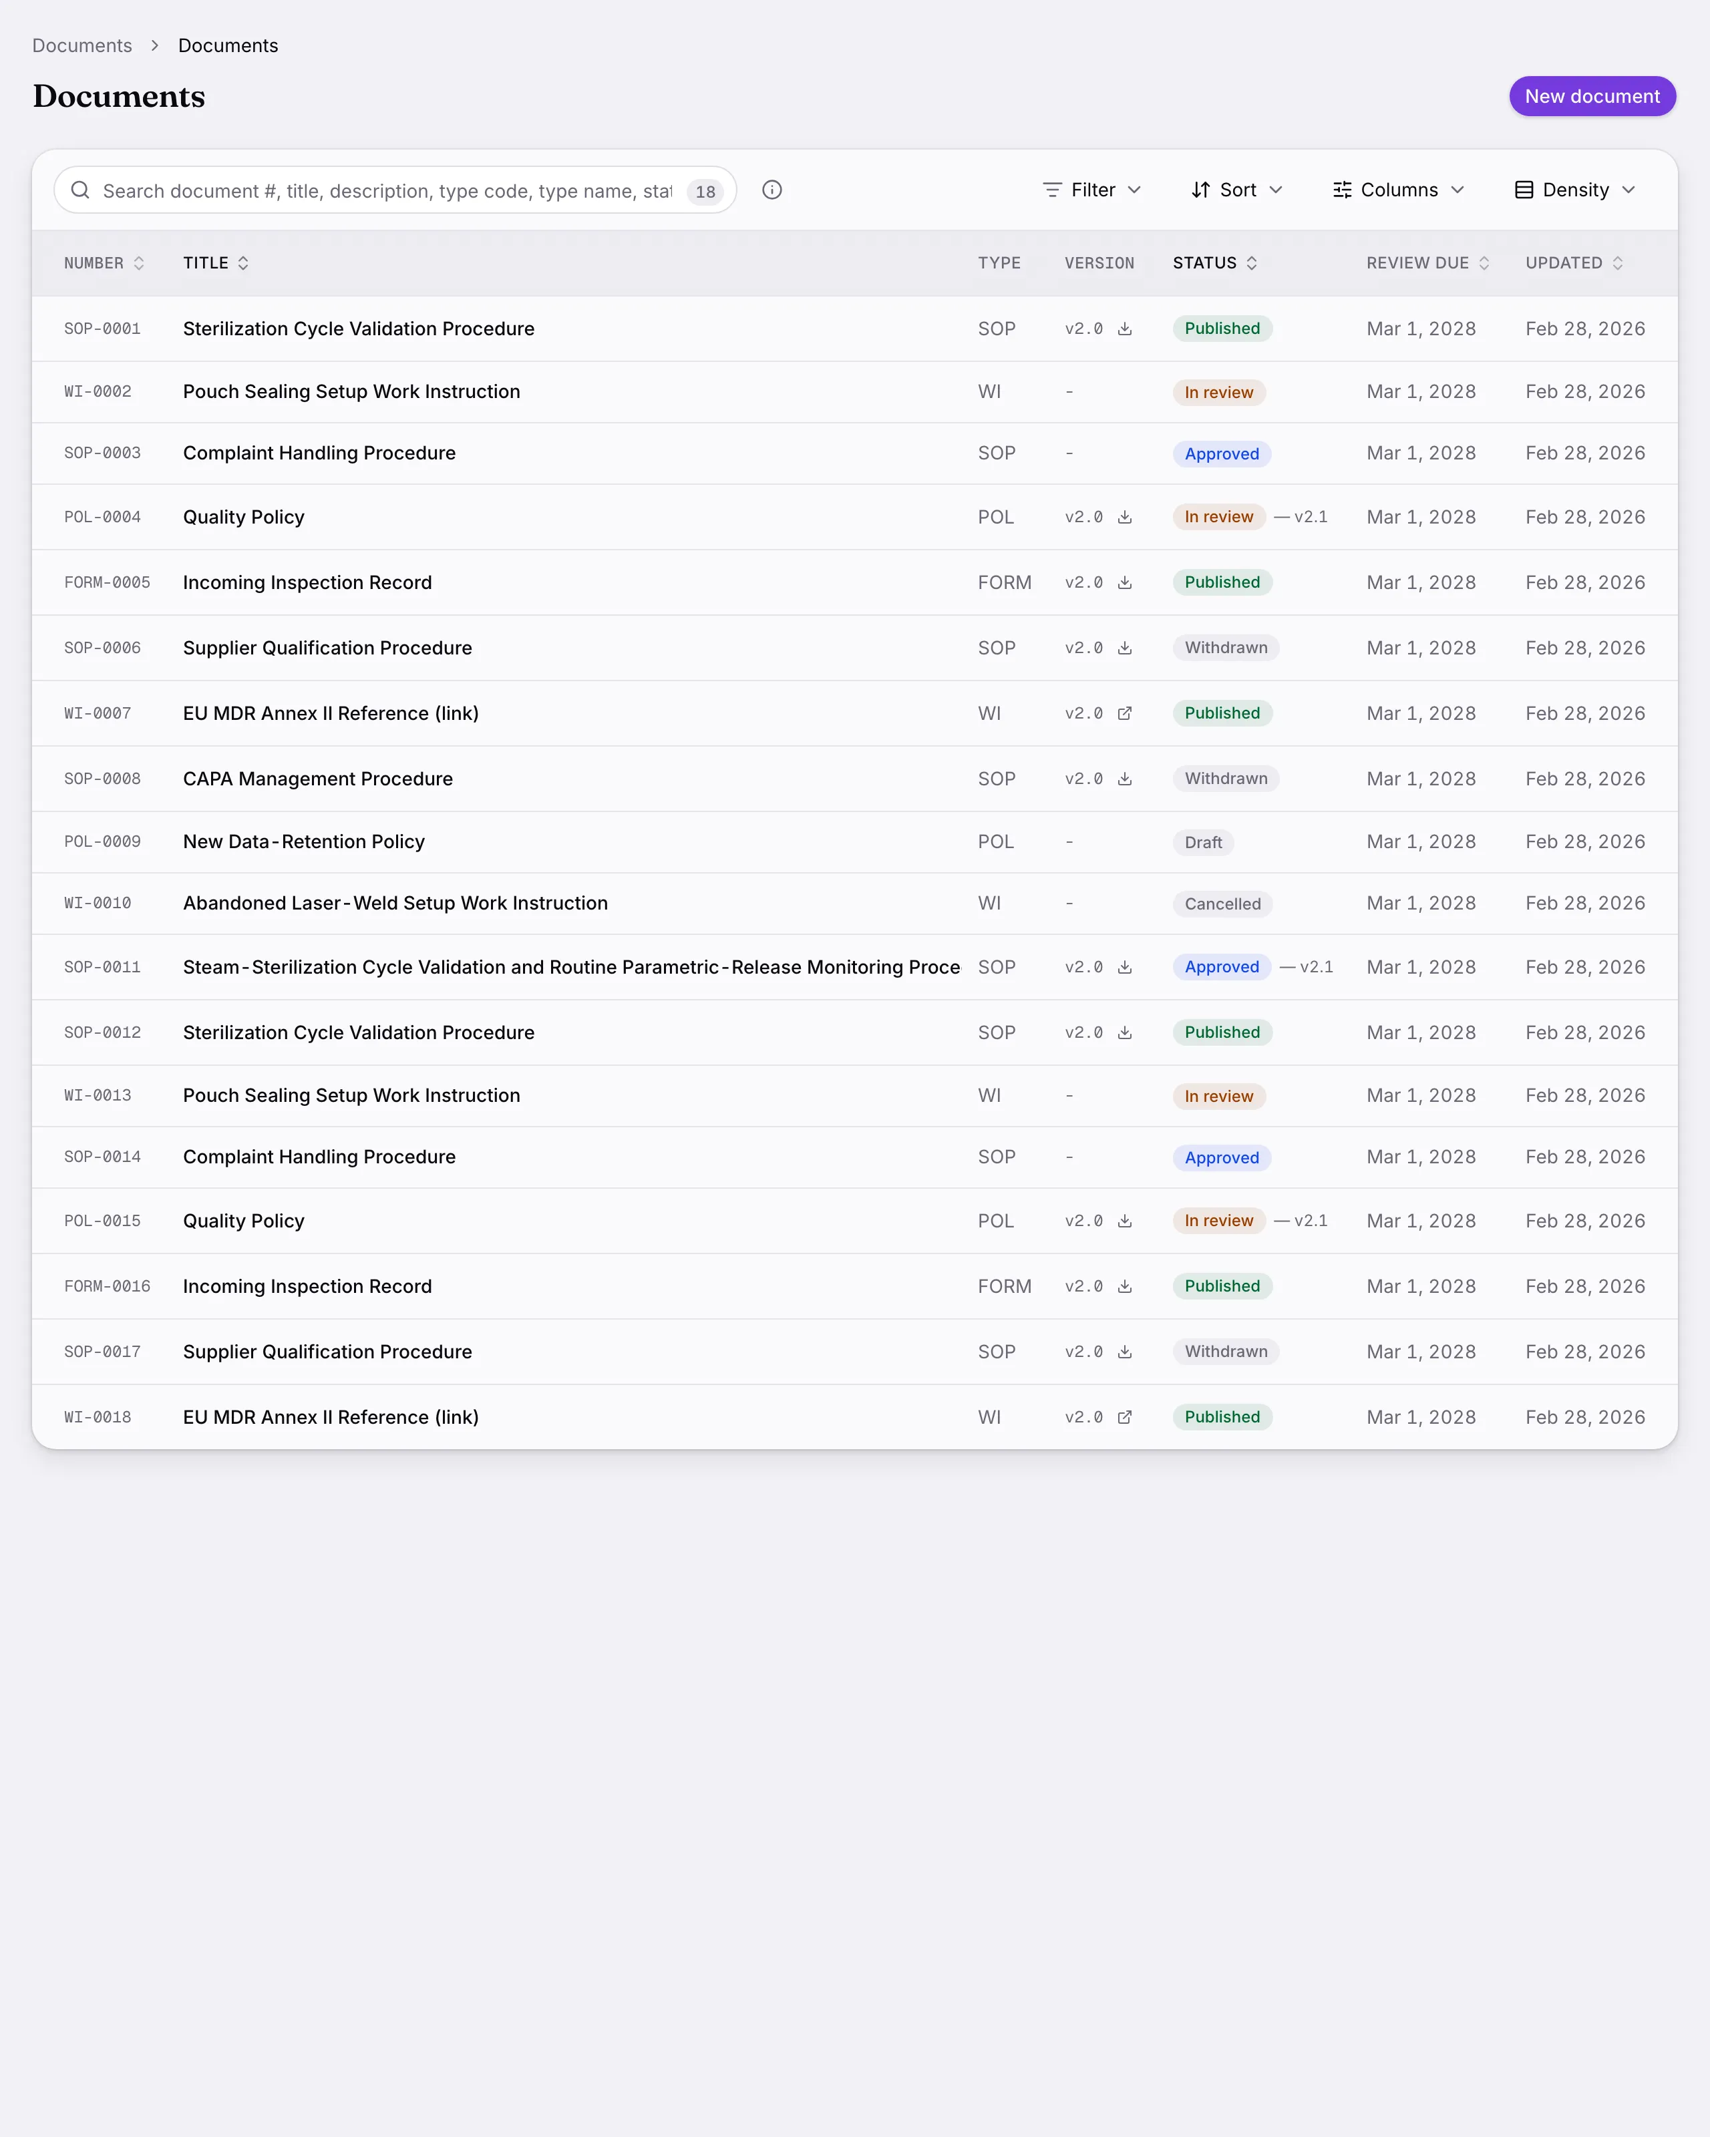1710x2137 pixels.
Task: Click In review badge on WI-0002
Action: click(1218, 393)
